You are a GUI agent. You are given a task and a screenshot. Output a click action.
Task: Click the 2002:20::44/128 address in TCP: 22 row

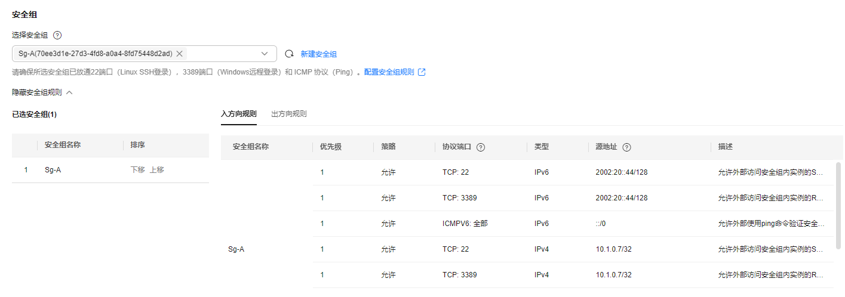[x=621, y=172]
